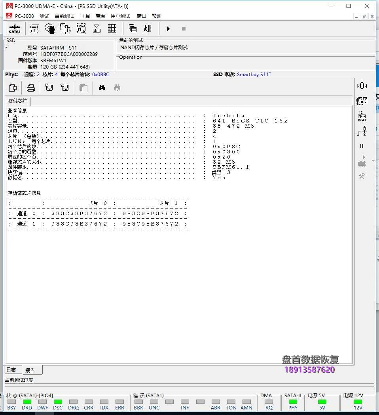The width and height of the screenshot is (379, 415).
Task: Start the test with the play button
Action: [168, 29]
